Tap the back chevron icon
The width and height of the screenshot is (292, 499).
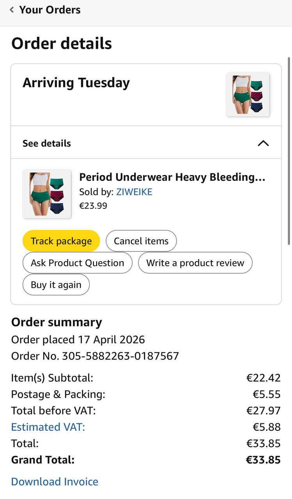(12, 10)
